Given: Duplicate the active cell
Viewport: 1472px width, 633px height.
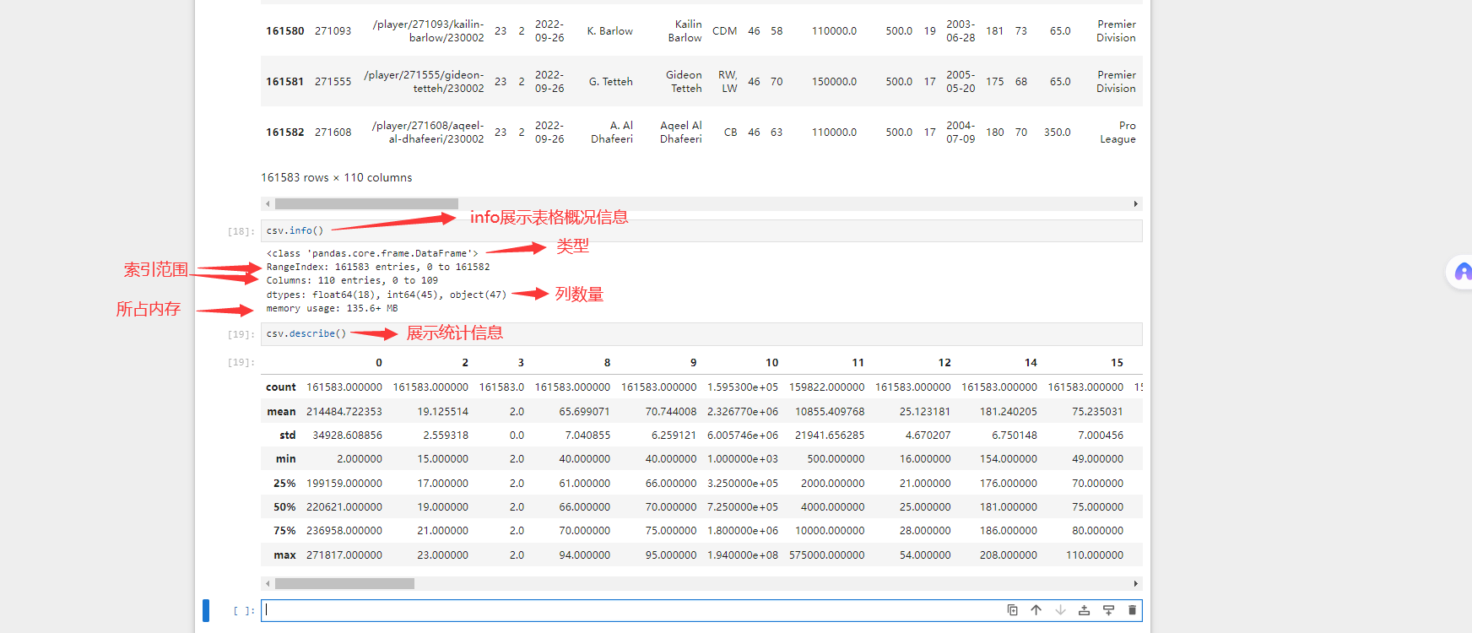Looking at the screenshot, I should (1012, 610).
